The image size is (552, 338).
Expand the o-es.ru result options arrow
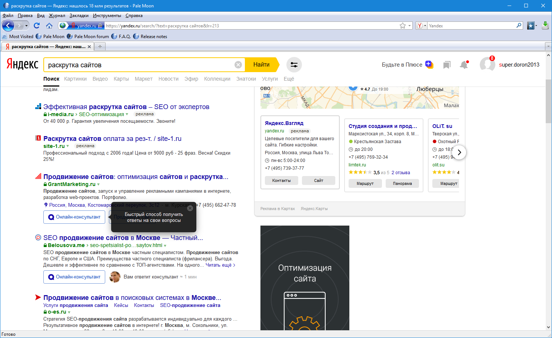click(69, 312)
